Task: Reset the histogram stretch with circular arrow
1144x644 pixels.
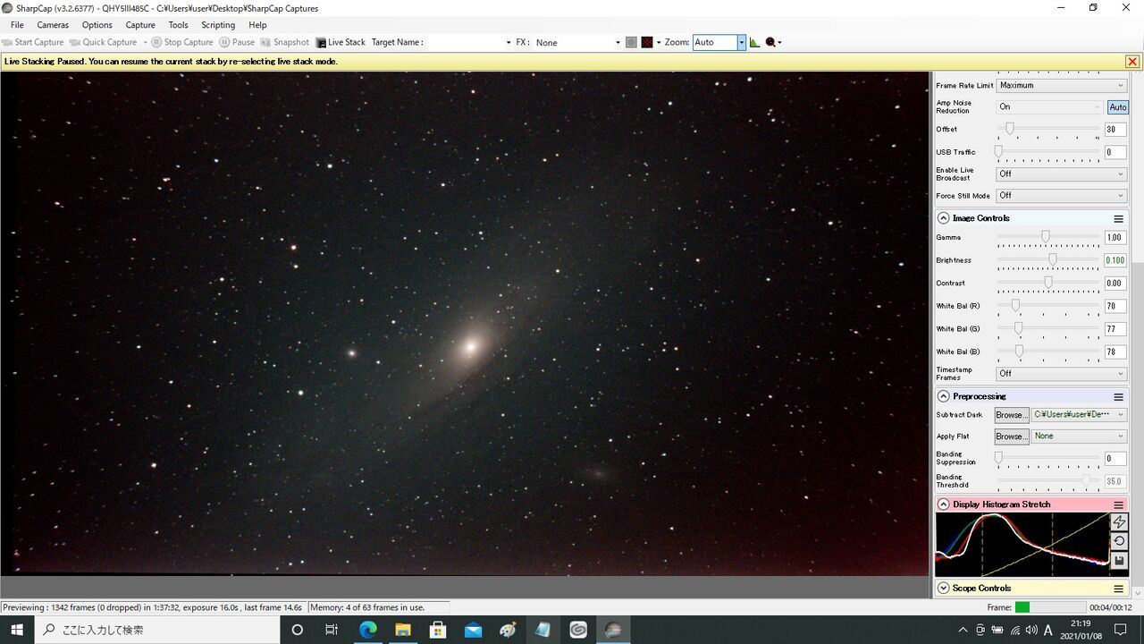Action: coord(1119,541)
